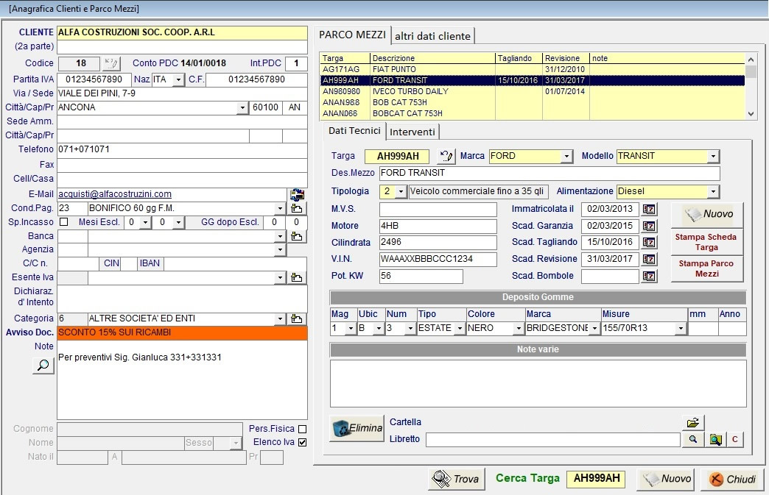Open the tyre Tipo ESTATE dropdown
Image resolution: width=769 pixels, height=495 pixels.
pyautogui.click(x=460, y=329)
